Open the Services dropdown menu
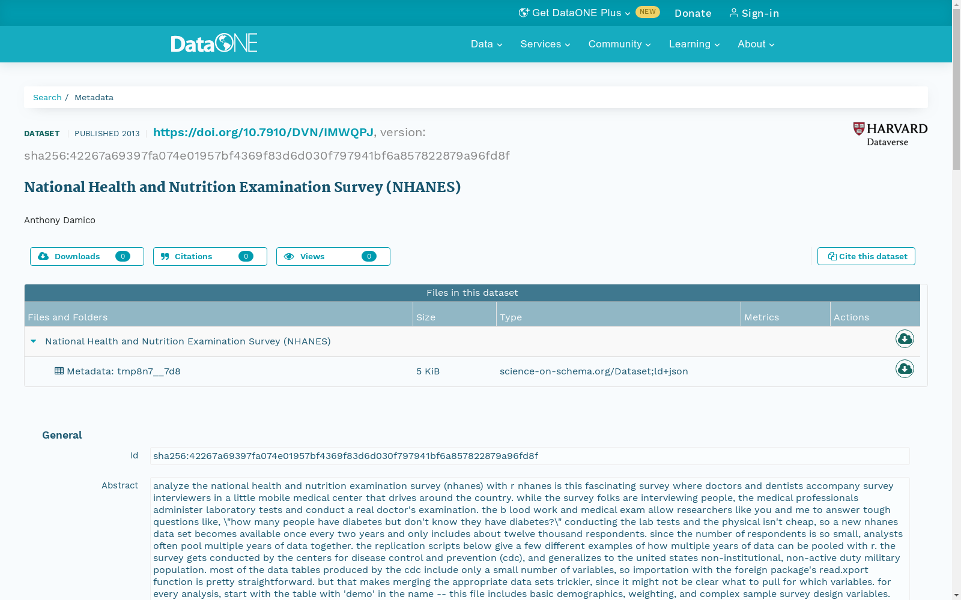The height and width of the screenshot is (600, 961). (545, 44)
